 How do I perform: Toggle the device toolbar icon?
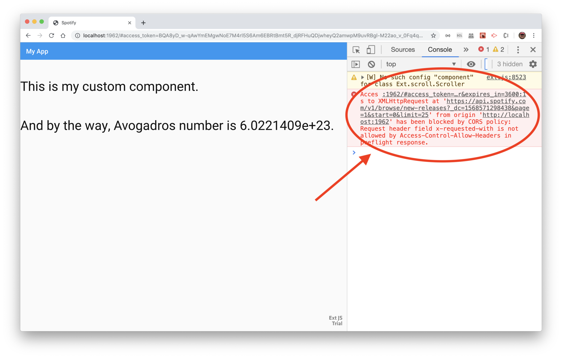[x=371, y=50]
